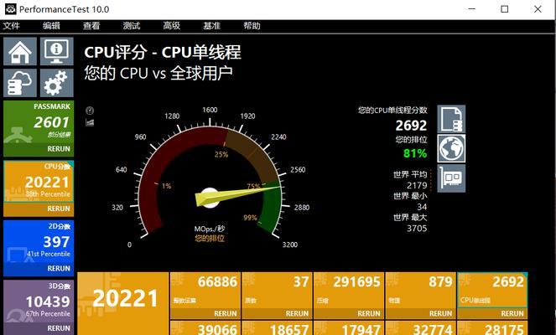Image resolution: width=556 pixels, height=335 pixels.
Task: Select the 18657 result tile
Action: point(277,328)
